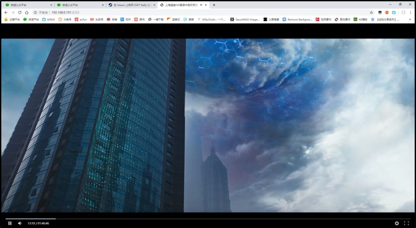The image size is (416, 228).
Task: Open the Chrome three-dot menu
Action: coord(411,12)
